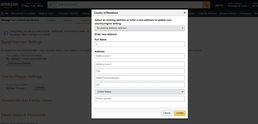The height and width of the screenshot is (124, 258).
Task: Click the search magnifier button
Action: click(x=206, y=5)
